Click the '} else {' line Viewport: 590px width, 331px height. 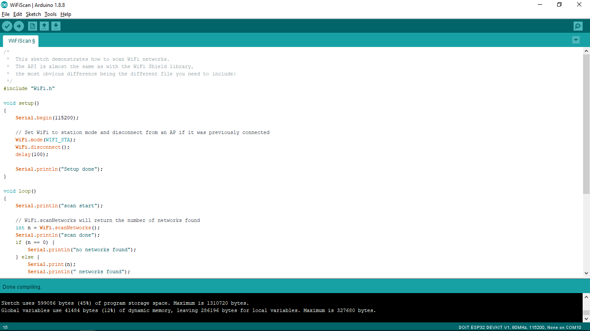point(28,257)
